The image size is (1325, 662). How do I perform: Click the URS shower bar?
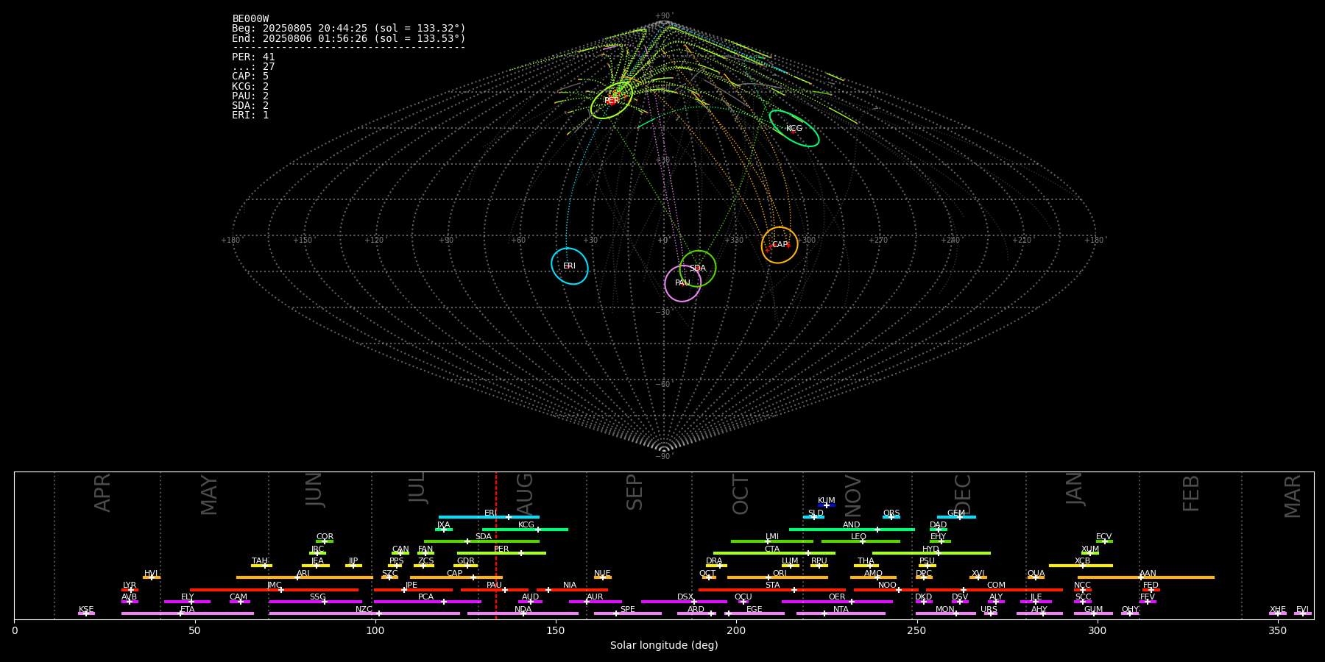pos(991,613)
